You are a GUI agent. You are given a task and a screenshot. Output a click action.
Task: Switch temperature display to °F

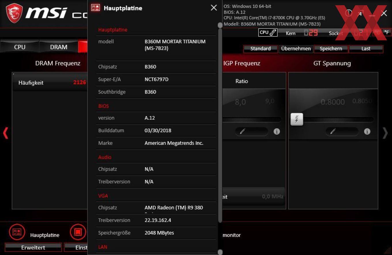[x=387, y=33]
